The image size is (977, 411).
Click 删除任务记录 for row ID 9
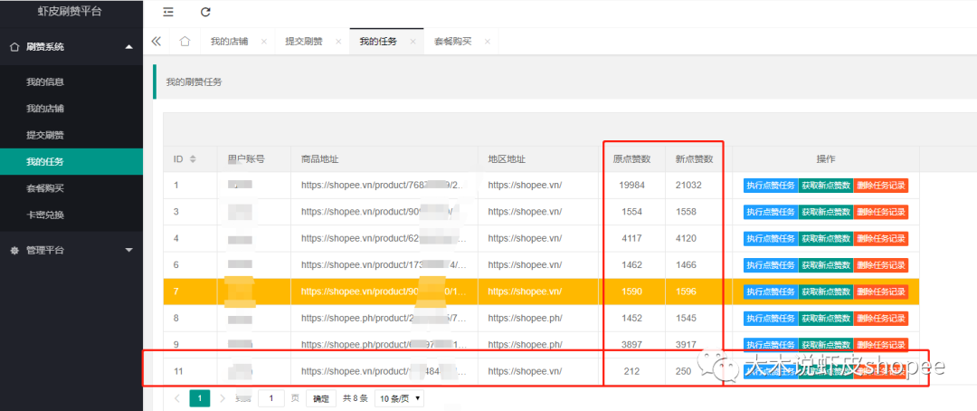[880, 344]
